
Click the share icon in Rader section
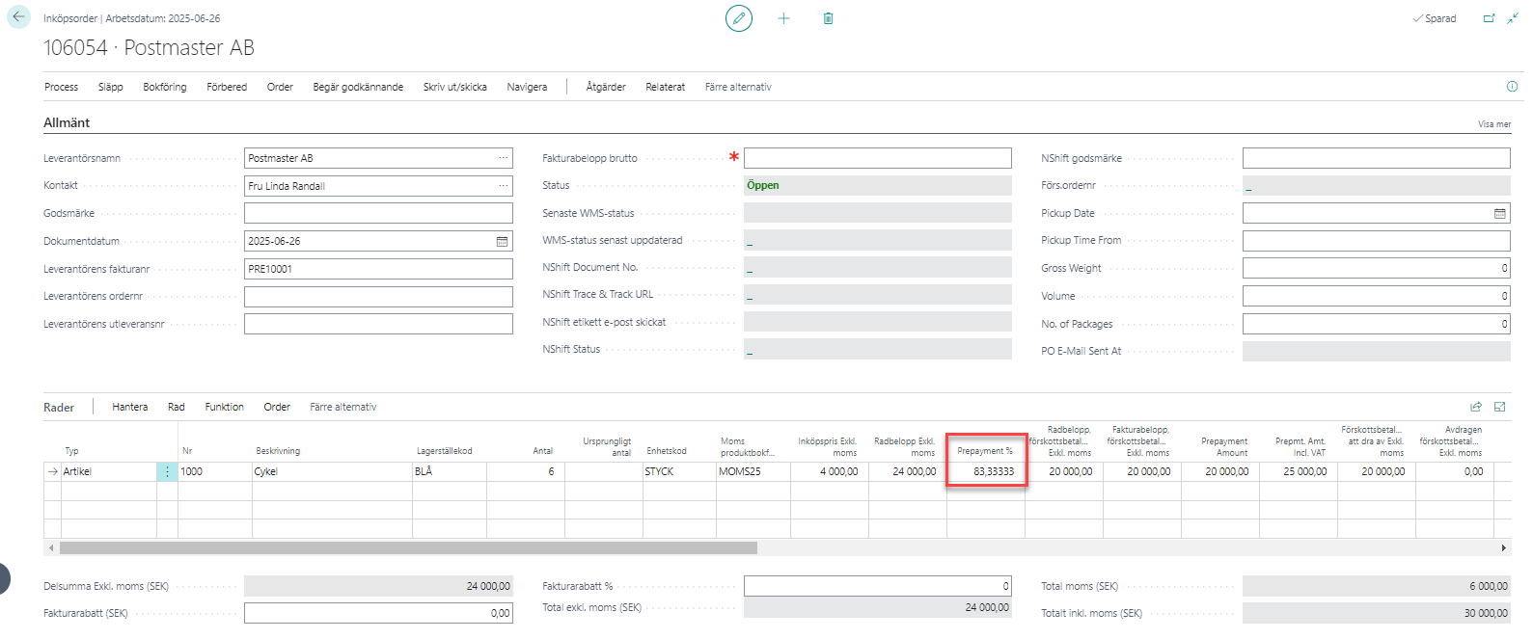point(1475,407)
